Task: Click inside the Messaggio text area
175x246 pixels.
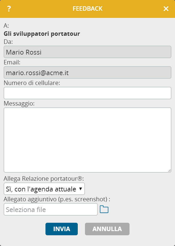Action: point(87,140)
